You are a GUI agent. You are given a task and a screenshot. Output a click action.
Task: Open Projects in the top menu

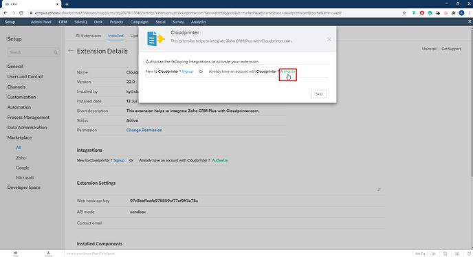click(x=116, y=22)
